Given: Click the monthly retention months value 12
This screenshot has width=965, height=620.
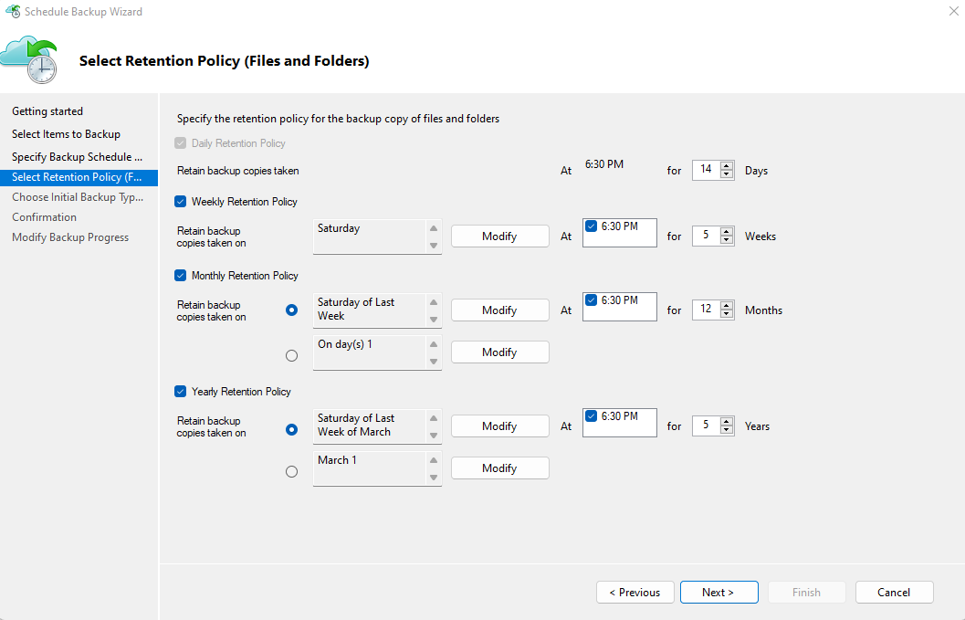Looking at the screenshot, I should [x=706, y=309].
